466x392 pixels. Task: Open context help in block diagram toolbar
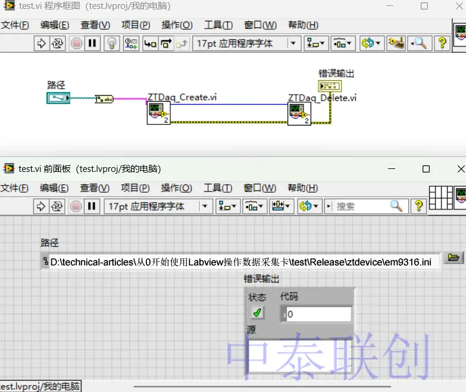443,43
